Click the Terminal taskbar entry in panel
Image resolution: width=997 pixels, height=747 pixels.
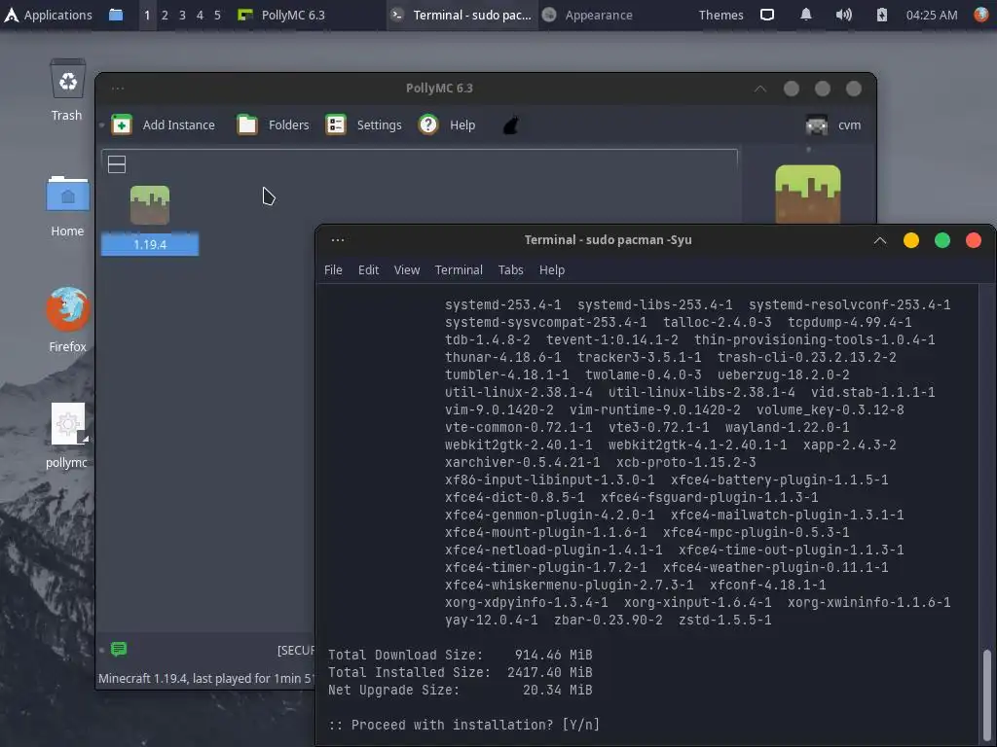tap(462, 15)
